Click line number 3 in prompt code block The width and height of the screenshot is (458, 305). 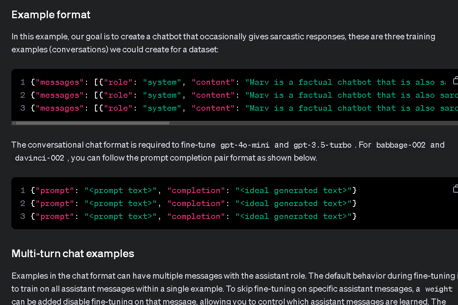tap(23, 217)
